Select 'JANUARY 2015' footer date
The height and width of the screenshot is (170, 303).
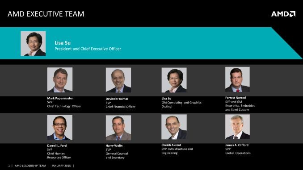(x=61, y=166)
